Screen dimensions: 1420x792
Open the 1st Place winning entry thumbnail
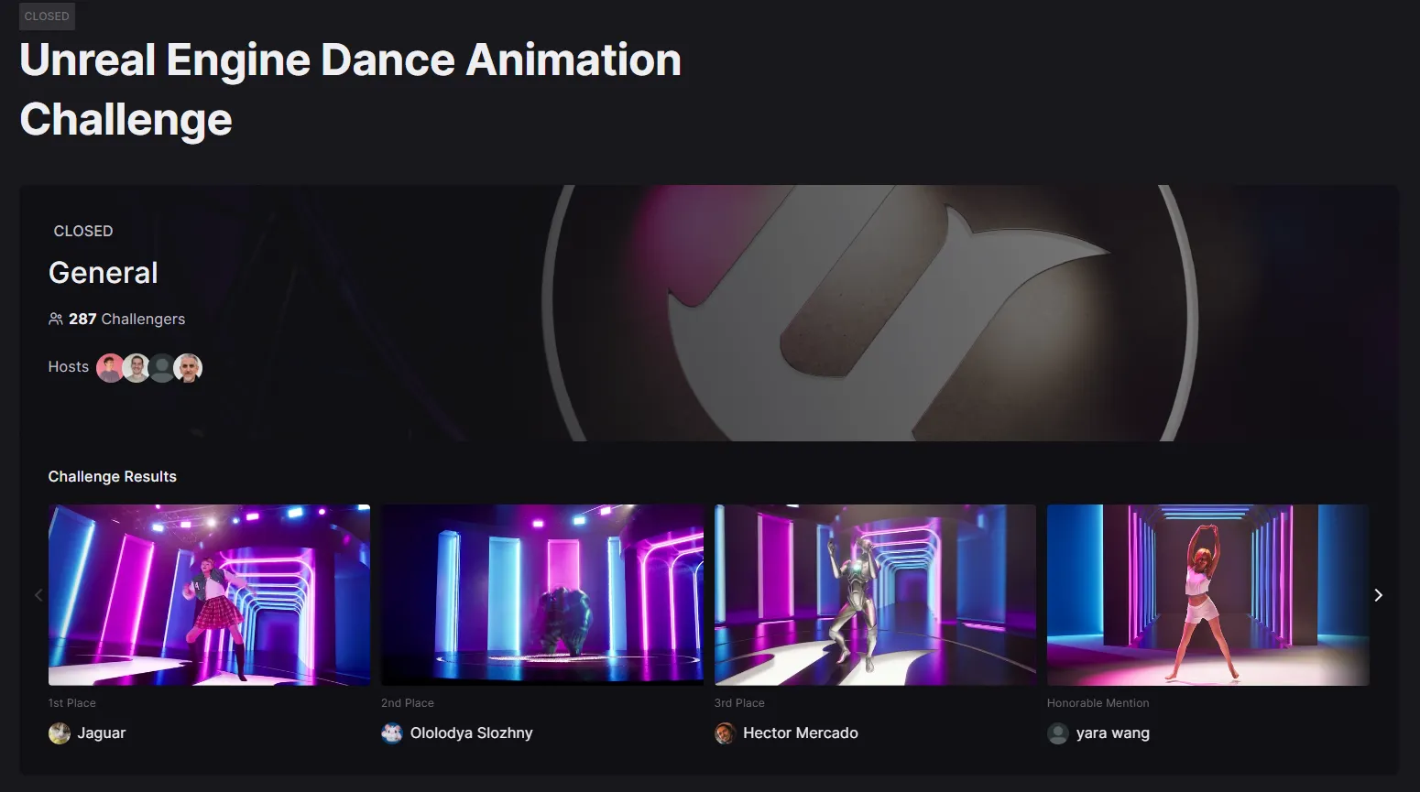[210, 595]
